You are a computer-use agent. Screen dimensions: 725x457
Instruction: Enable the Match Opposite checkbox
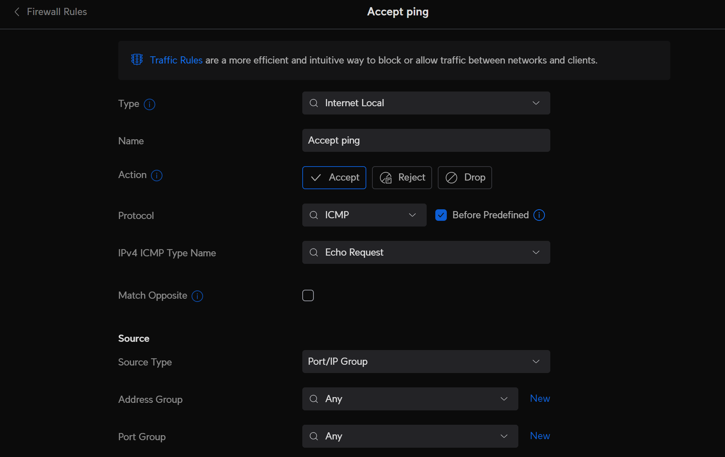click(308, 295)
